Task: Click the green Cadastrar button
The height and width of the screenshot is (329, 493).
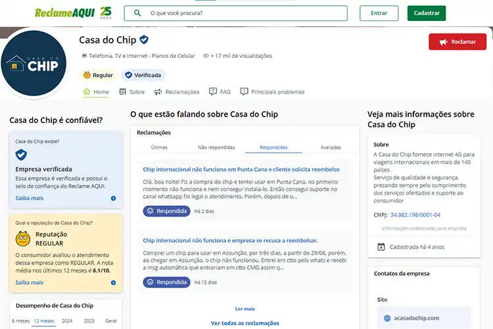Action: pos(427,13)
